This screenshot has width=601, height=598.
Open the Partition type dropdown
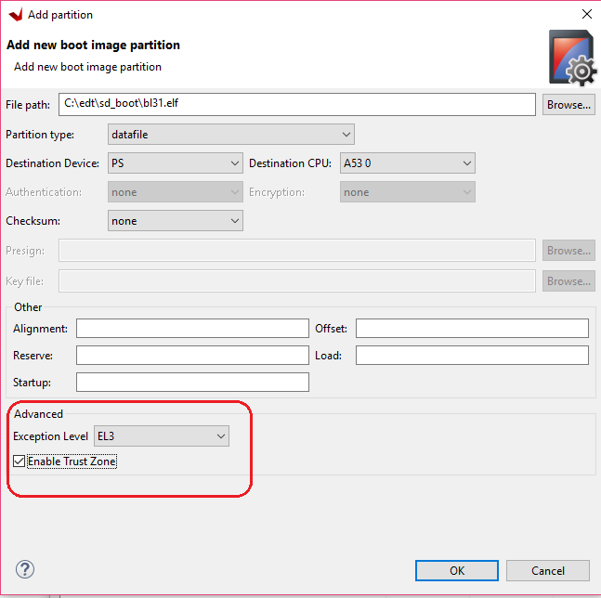[231, 135]
